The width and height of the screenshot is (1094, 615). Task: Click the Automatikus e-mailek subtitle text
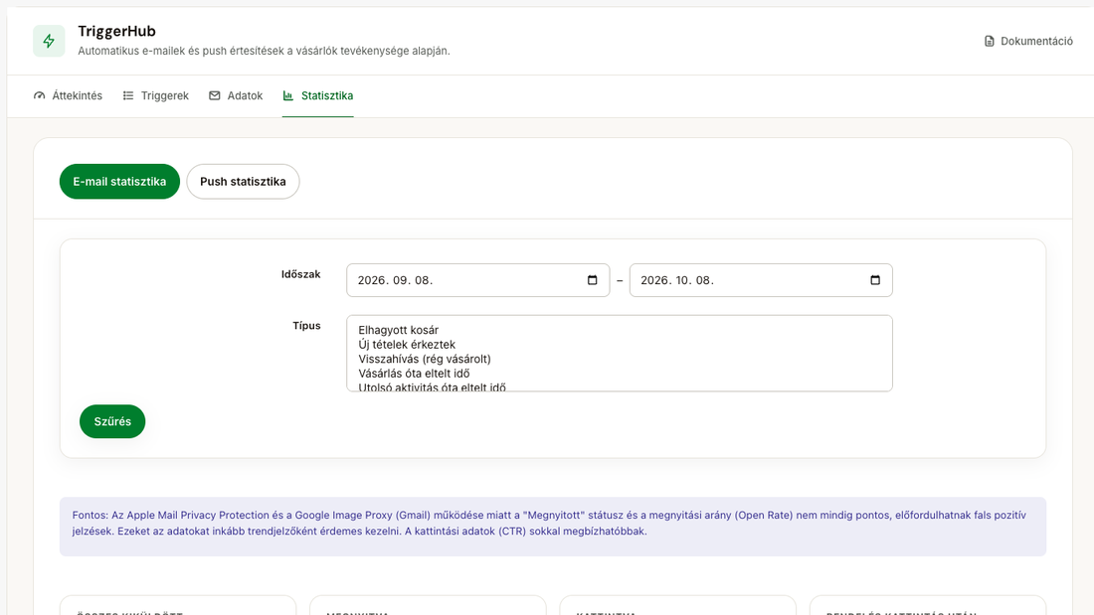click(x=264, y=51)
